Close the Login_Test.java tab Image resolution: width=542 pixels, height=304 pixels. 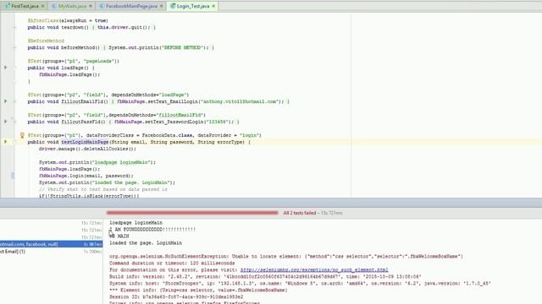pyautogui.click(x=213, y=6)
